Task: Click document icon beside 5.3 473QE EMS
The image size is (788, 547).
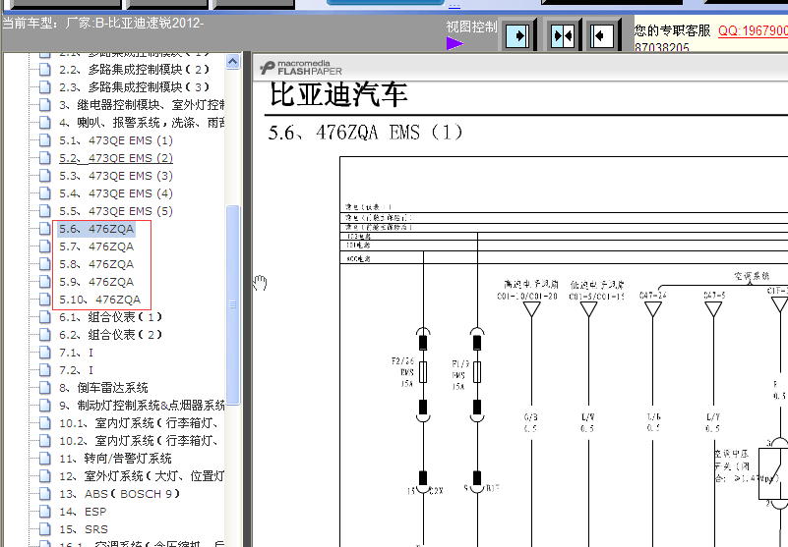Action: coord(44,176)
